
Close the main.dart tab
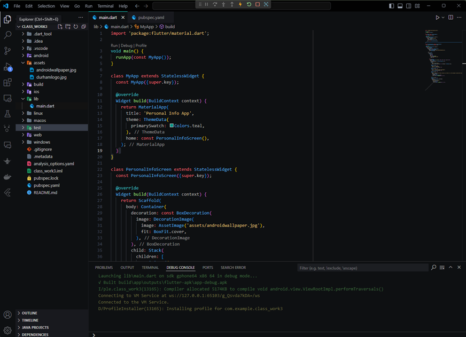click(x=123, y=18)
